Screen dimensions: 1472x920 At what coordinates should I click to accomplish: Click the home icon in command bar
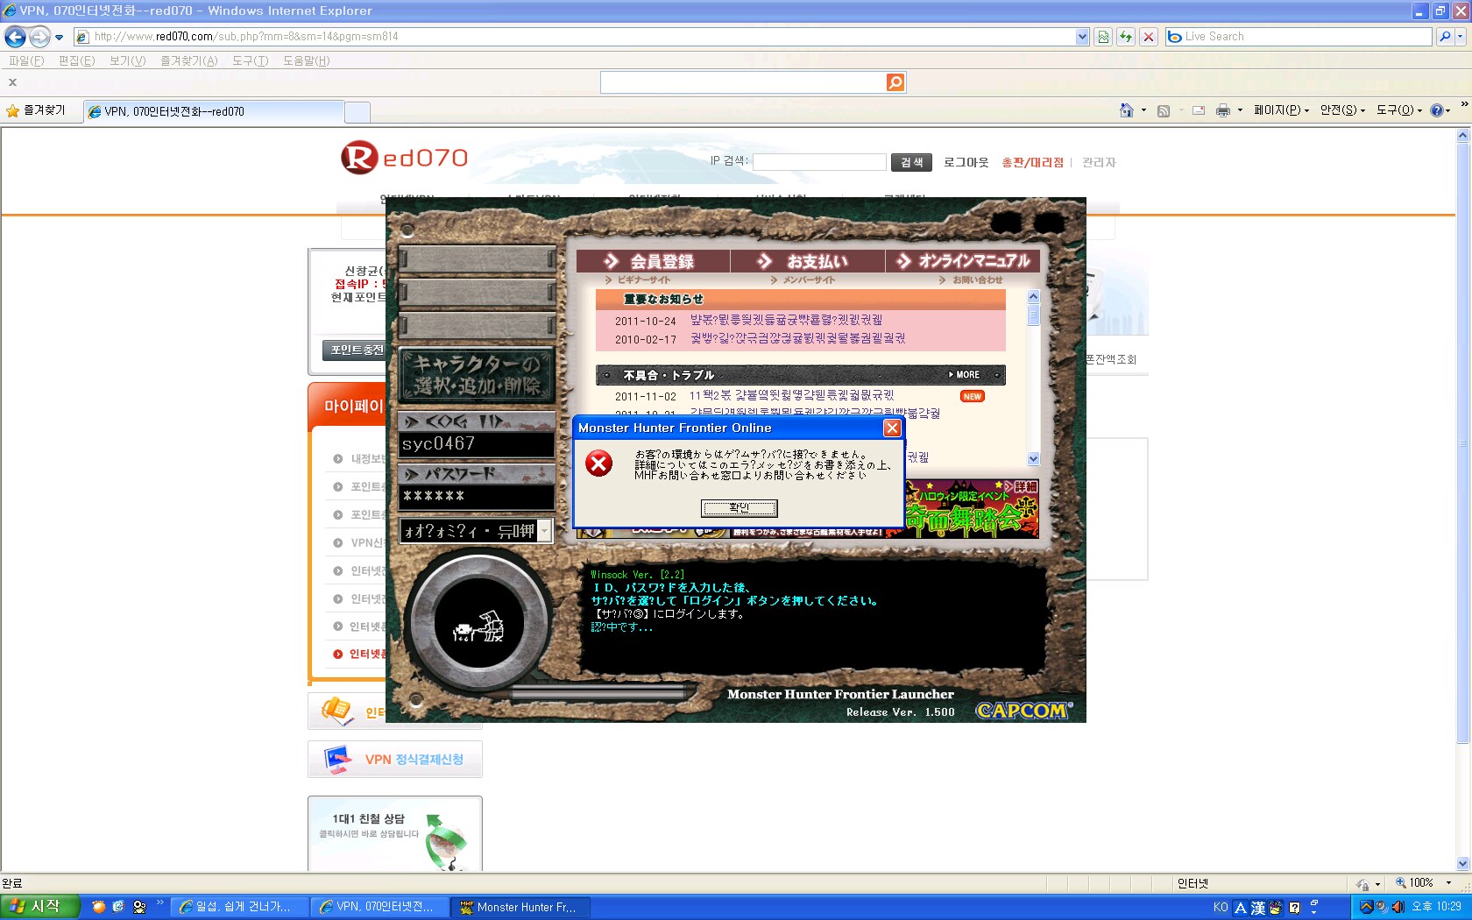point(1127,110)
